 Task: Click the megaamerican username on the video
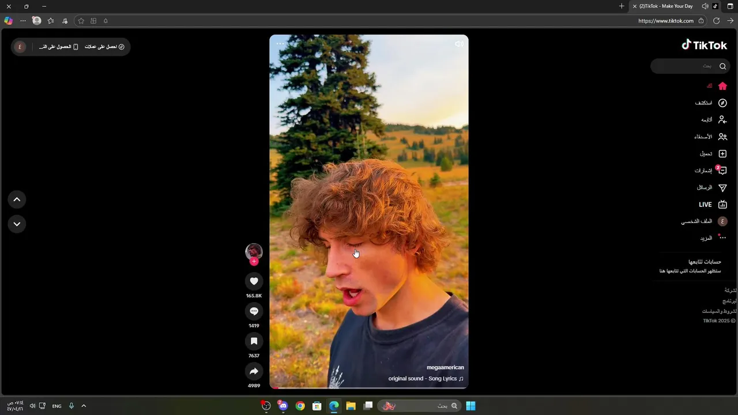click(x=445, y=368)
